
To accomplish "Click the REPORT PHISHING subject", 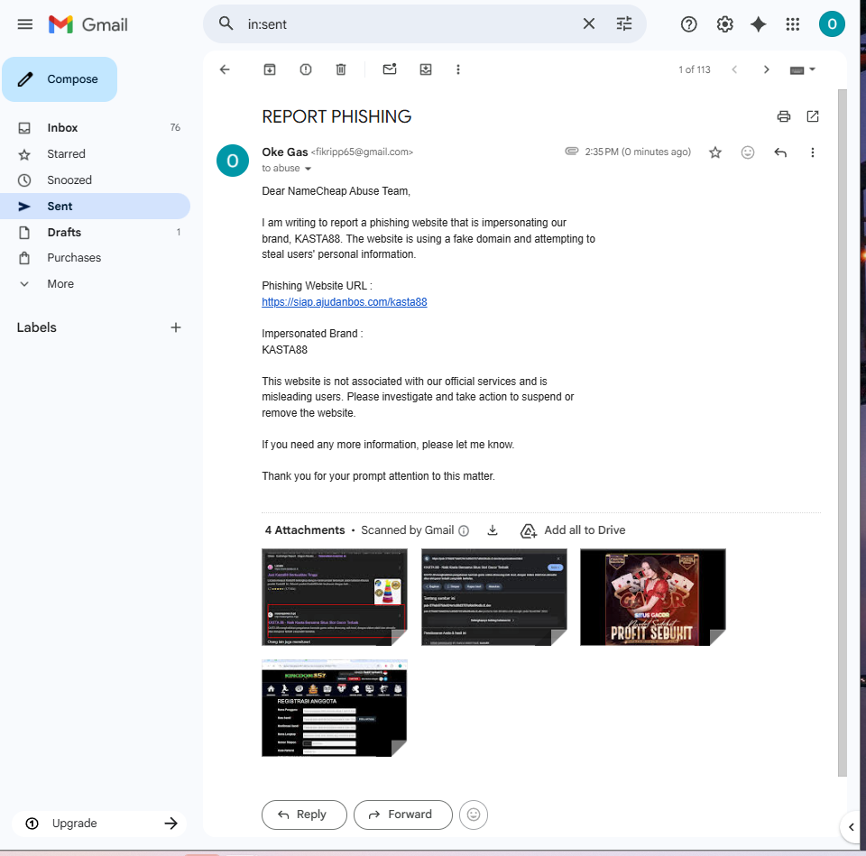I will click(x=336, y=116).
